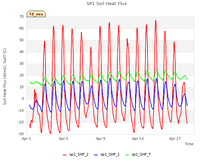Click the sp1_SHF_2 legend entry
This screenshot has width=214, height=161.
[76, 155]
